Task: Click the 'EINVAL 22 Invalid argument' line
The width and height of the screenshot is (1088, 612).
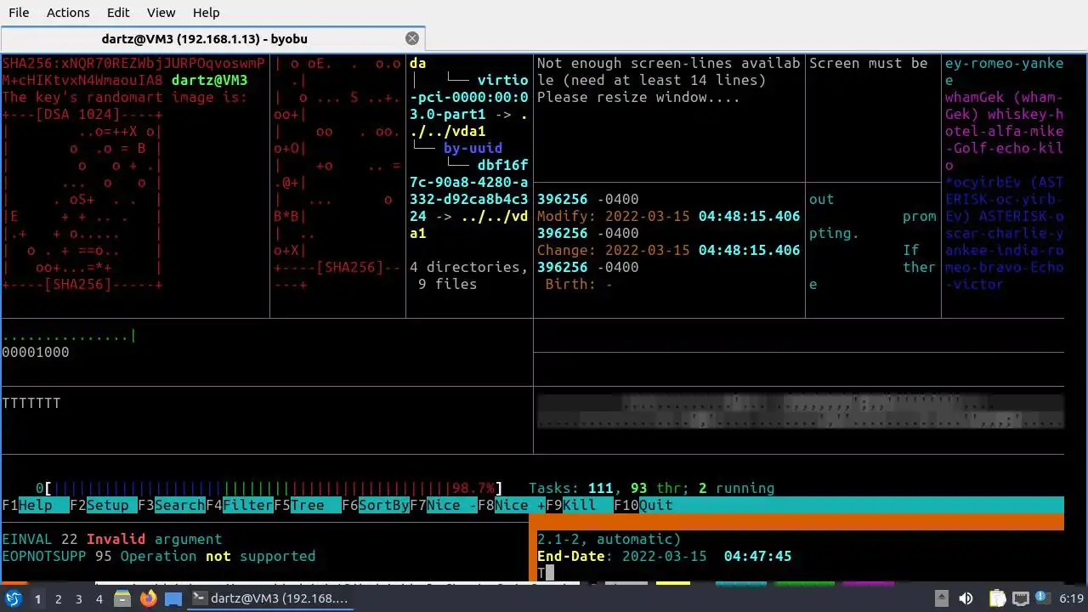Action: click(x=112, y=539)
